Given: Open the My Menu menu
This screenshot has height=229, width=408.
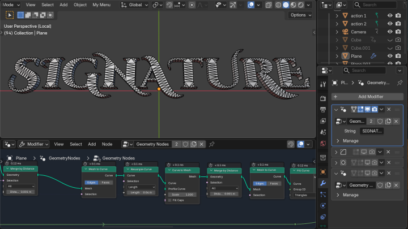Looking at the screenshot, I should [x=102, y=5].
